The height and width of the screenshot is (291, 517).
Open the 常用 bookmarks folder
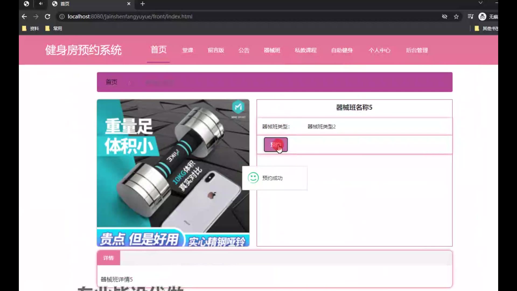point(54,29)
